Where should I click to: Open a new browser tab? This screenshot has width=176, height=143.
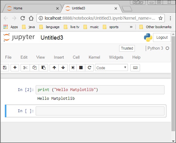(x=127, y=9)
